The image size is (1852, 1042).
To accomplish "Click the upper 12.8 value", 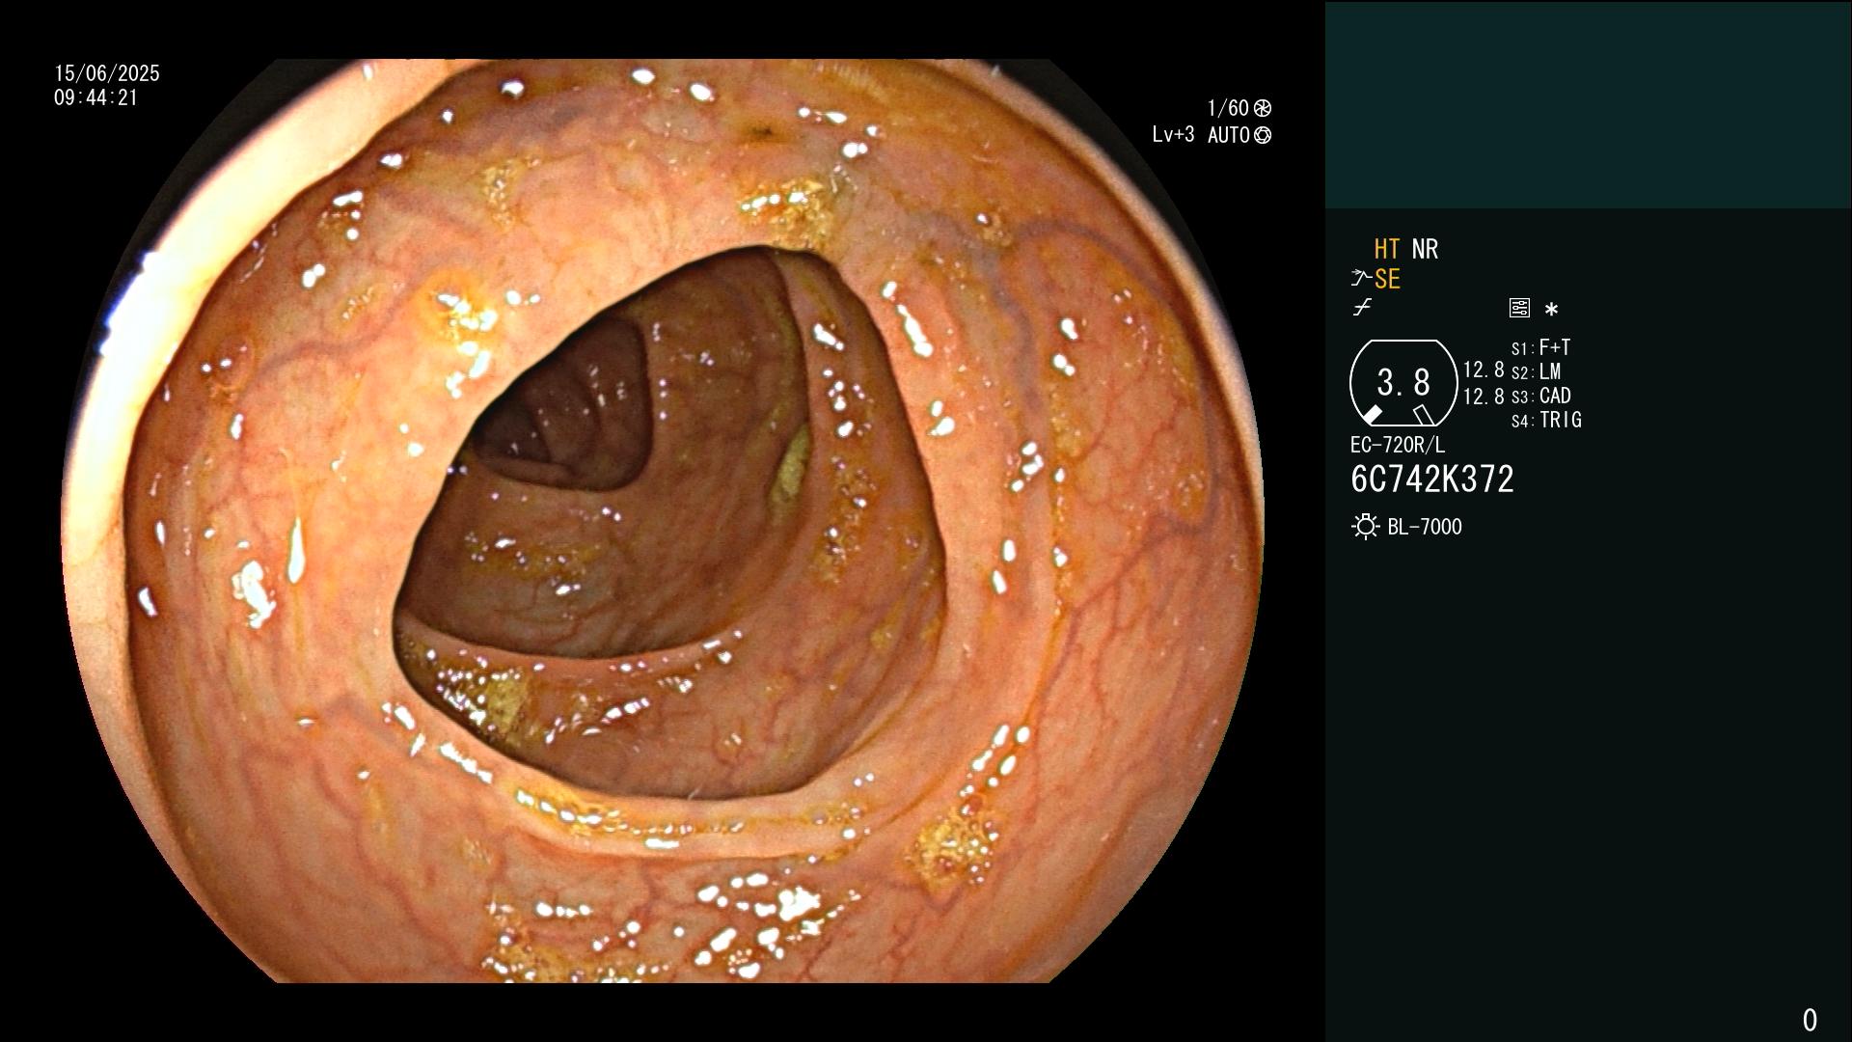I will coord(1484,370).
